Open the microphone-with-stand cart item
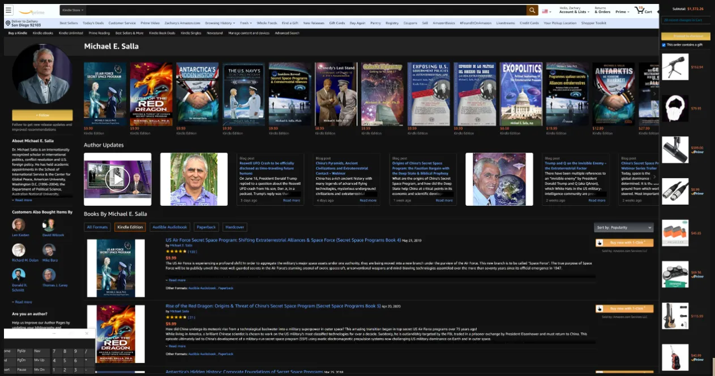 (675, 67)
